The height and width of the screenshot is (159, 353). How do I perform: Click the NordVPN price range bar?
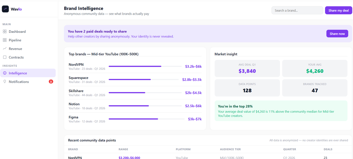point(145,66)
